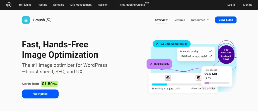Click Log In
Screen dimensions: 258x111
tap(231, 5)
